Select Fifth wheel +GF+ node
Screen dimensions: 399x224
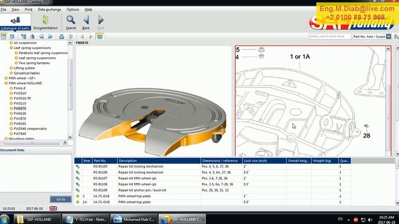pos(22,78)
